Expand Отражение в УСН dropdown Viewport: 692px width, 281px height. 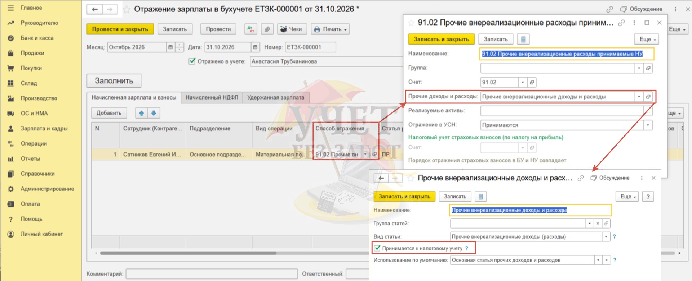click(648, 125)
